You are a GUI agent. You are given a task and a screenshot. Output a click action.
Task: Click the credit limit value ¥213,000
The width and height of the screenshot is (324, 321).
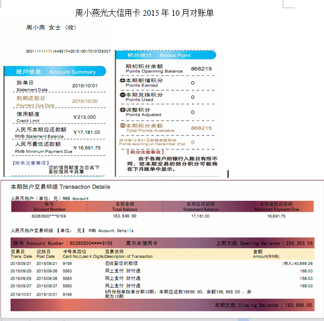pos(84,117)
